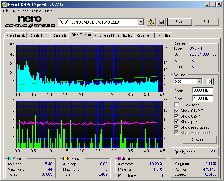The image size is (224, 181).
Task: Disable Show C1/PIE checkbox
Action: [x=176, y=111]
